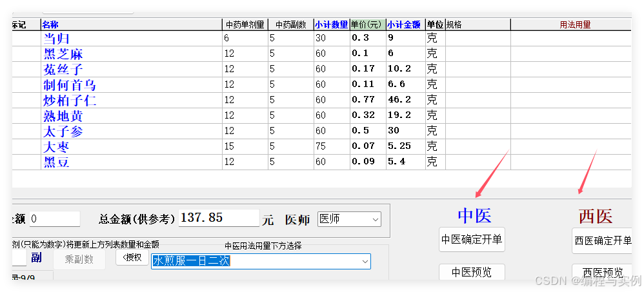Open the 医师 dropdown
This screenshot has height=292, width=644.
(349, 219)
